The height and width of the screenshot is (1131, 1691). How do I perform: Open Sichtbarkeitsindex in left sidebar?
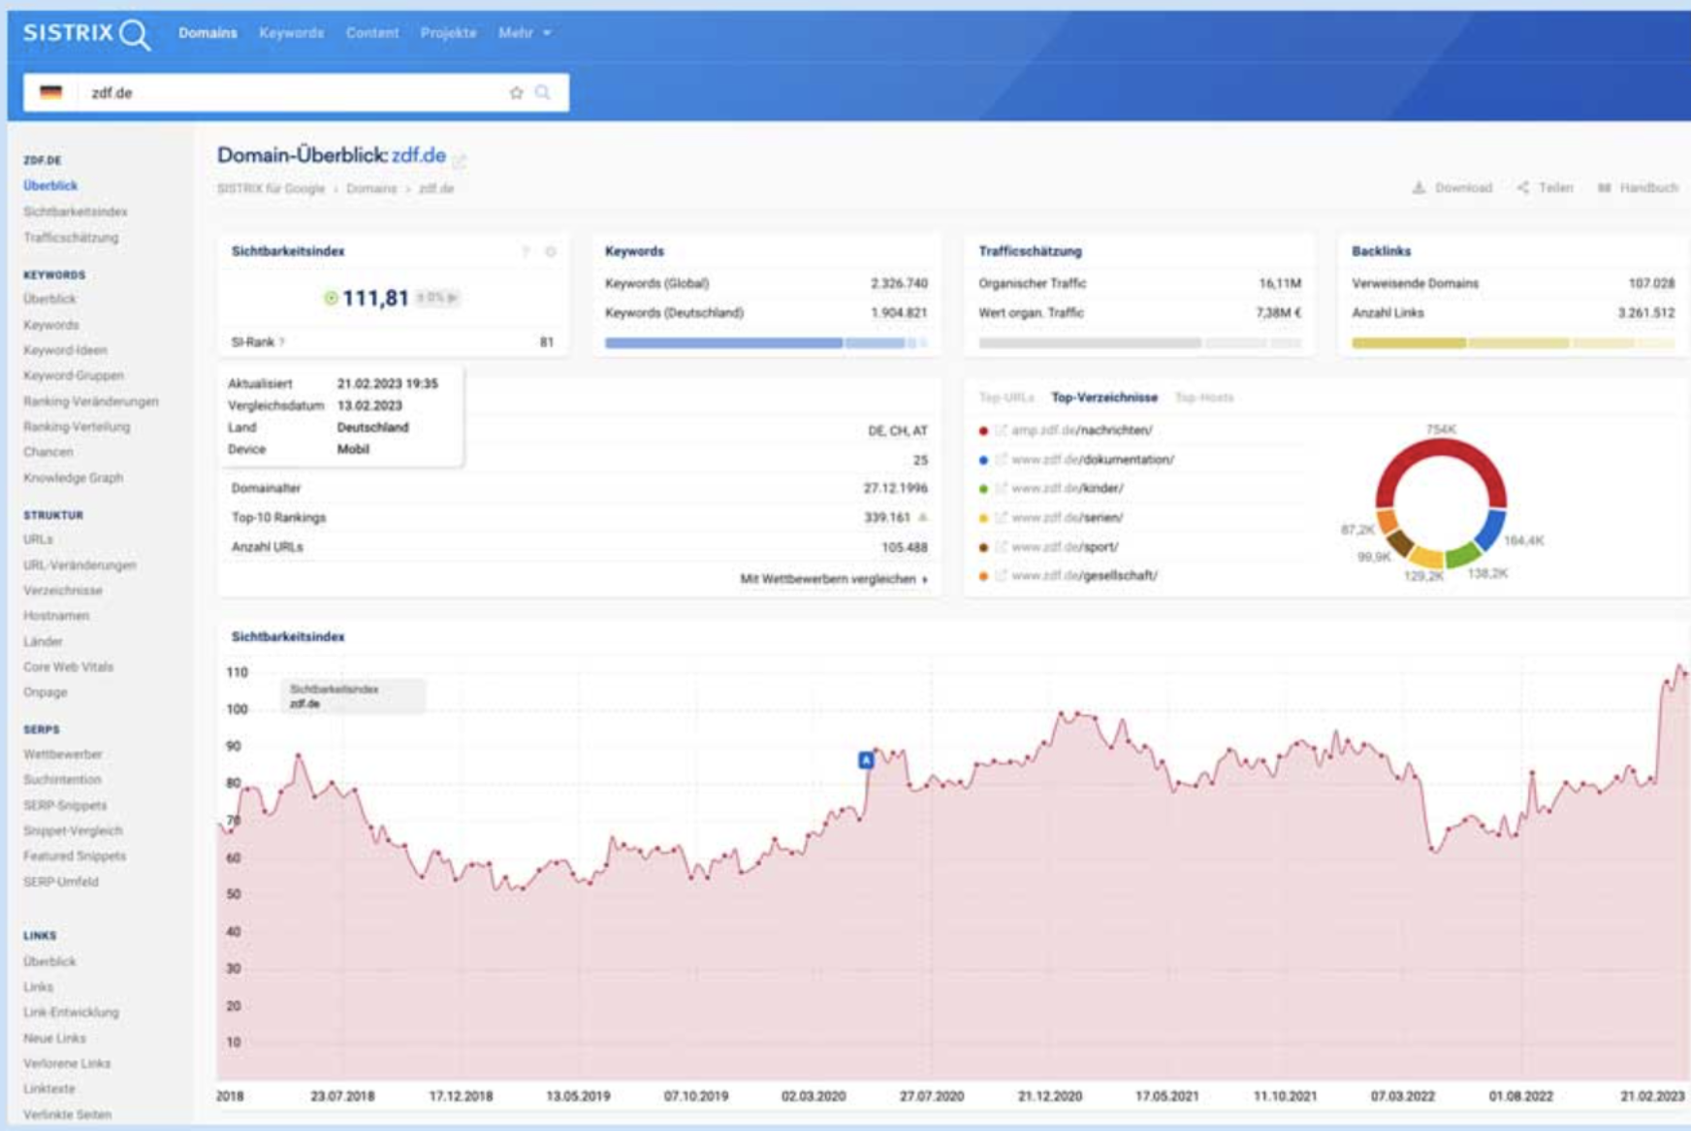(76, 211)
